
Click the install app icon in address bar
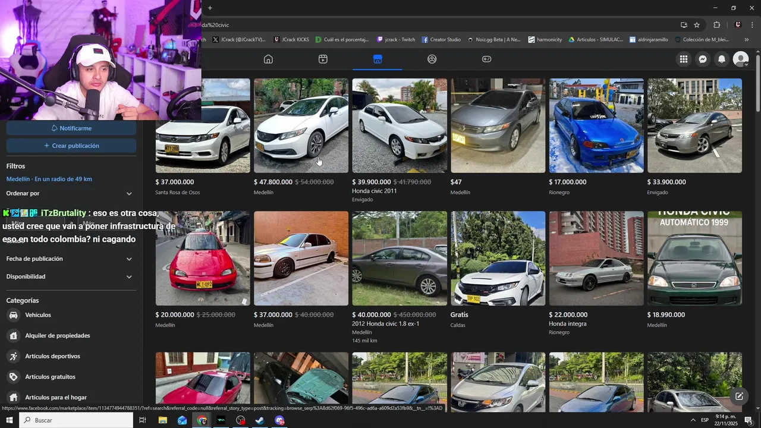pyautogui.click(x=684, y=25)
